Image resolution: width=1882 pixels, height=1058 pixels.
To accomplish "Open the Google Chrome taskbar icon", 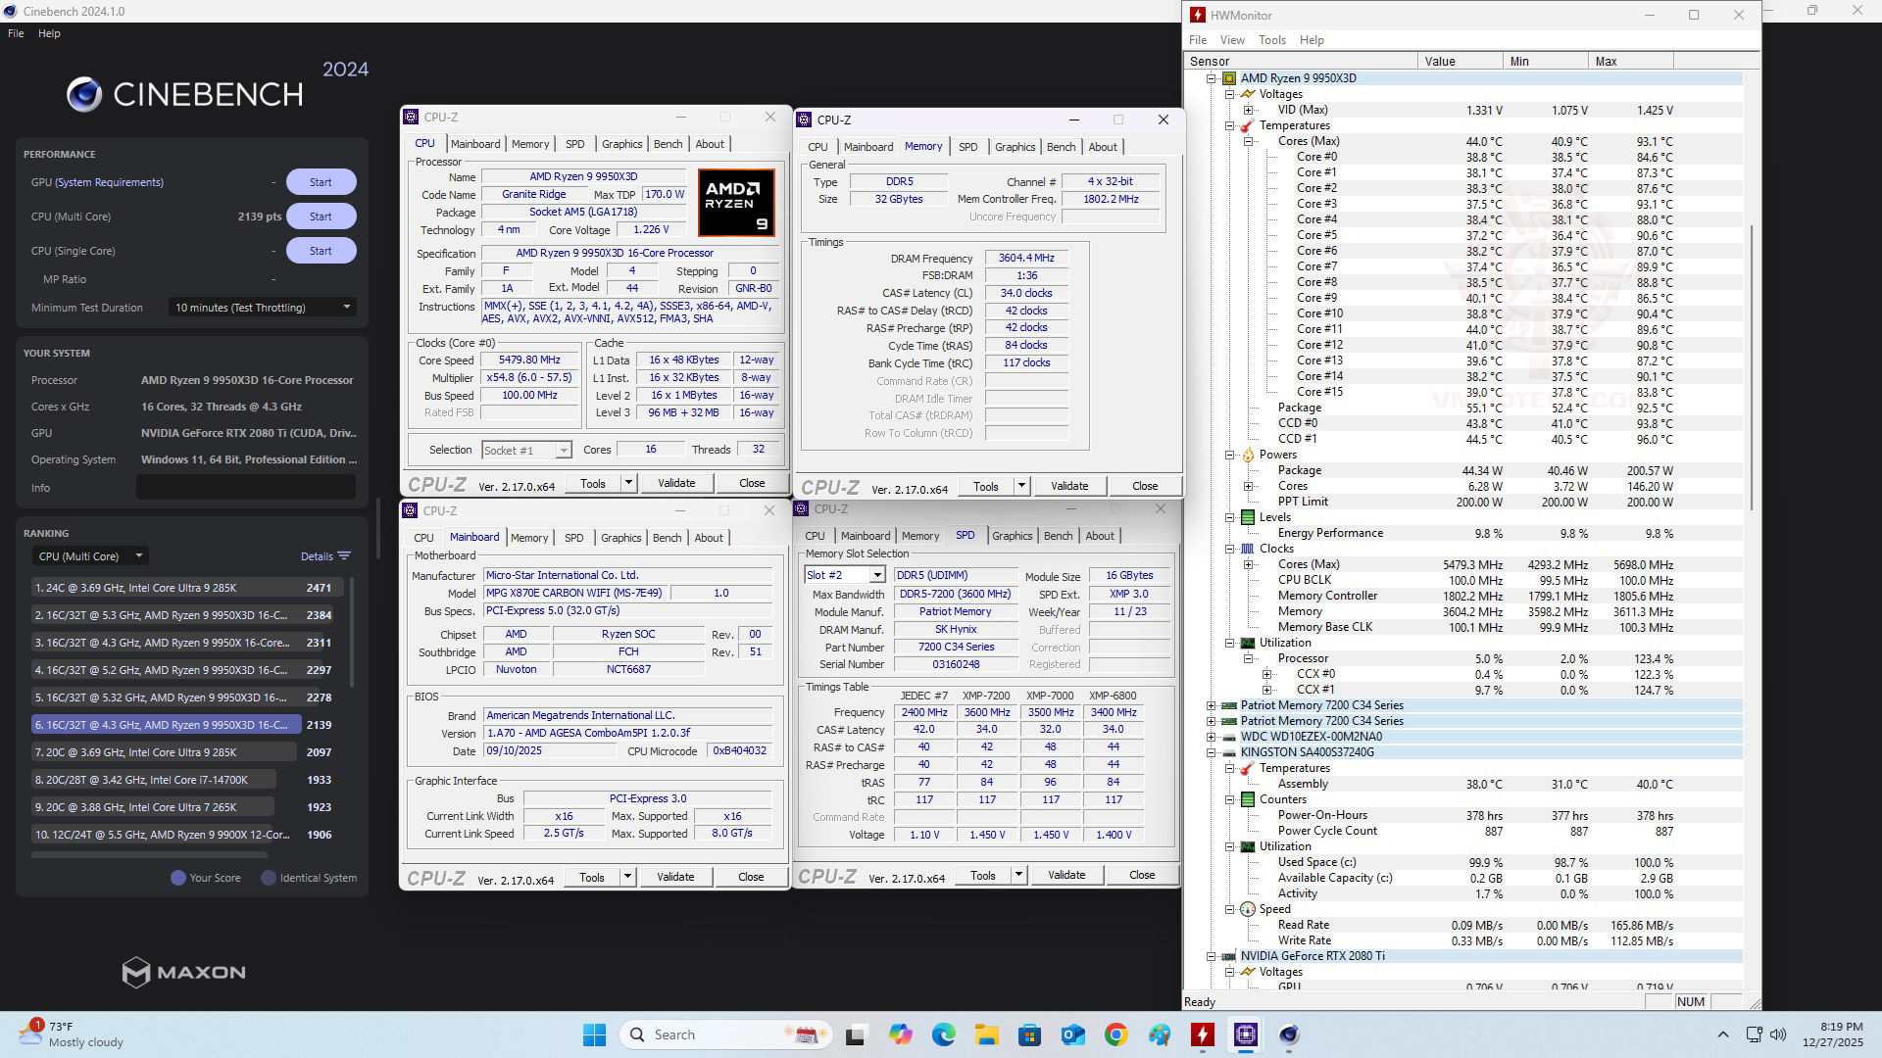I will [x=1115, y=1034].
